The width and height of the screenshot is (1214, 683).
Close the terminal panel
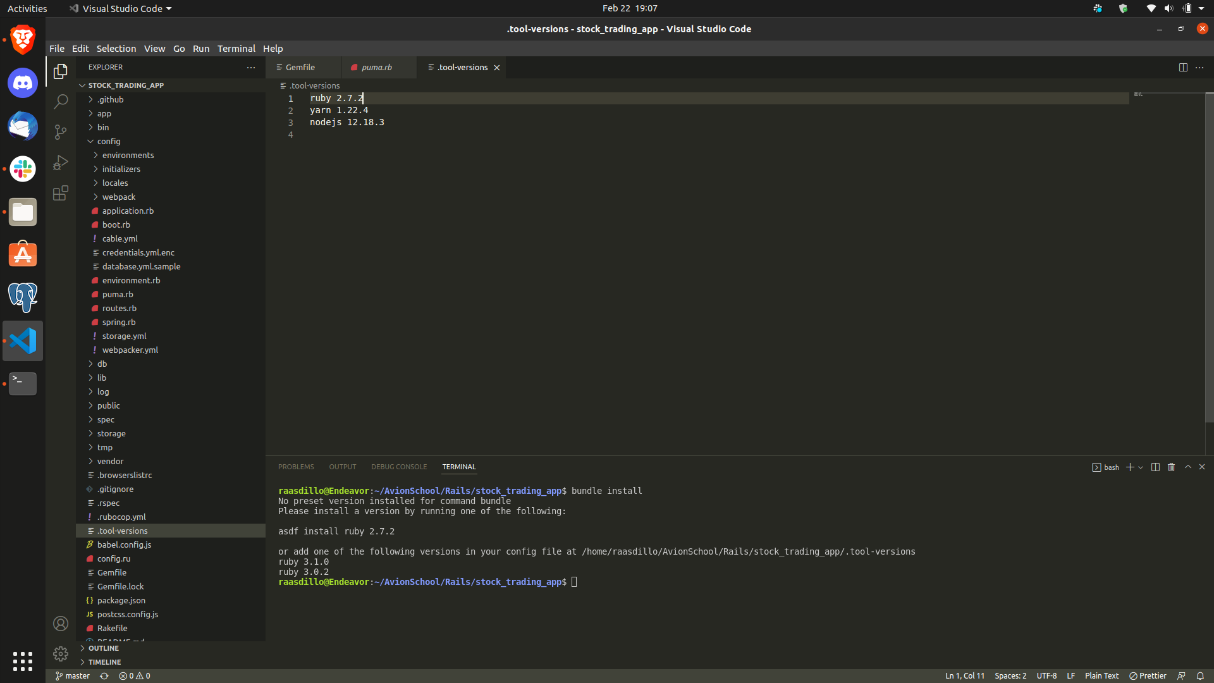(1202, 467)
